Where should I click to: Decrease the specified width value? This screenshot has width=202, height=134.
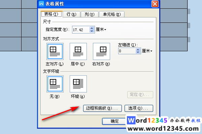point(92,31)
